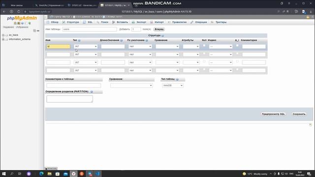Click the Вперед button
Screen dimensions: 315x177
click(159, 29)
